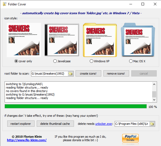Minimize the Folder Cover window
The width and height of the screenshot is (161, 146).
[131, 4]
